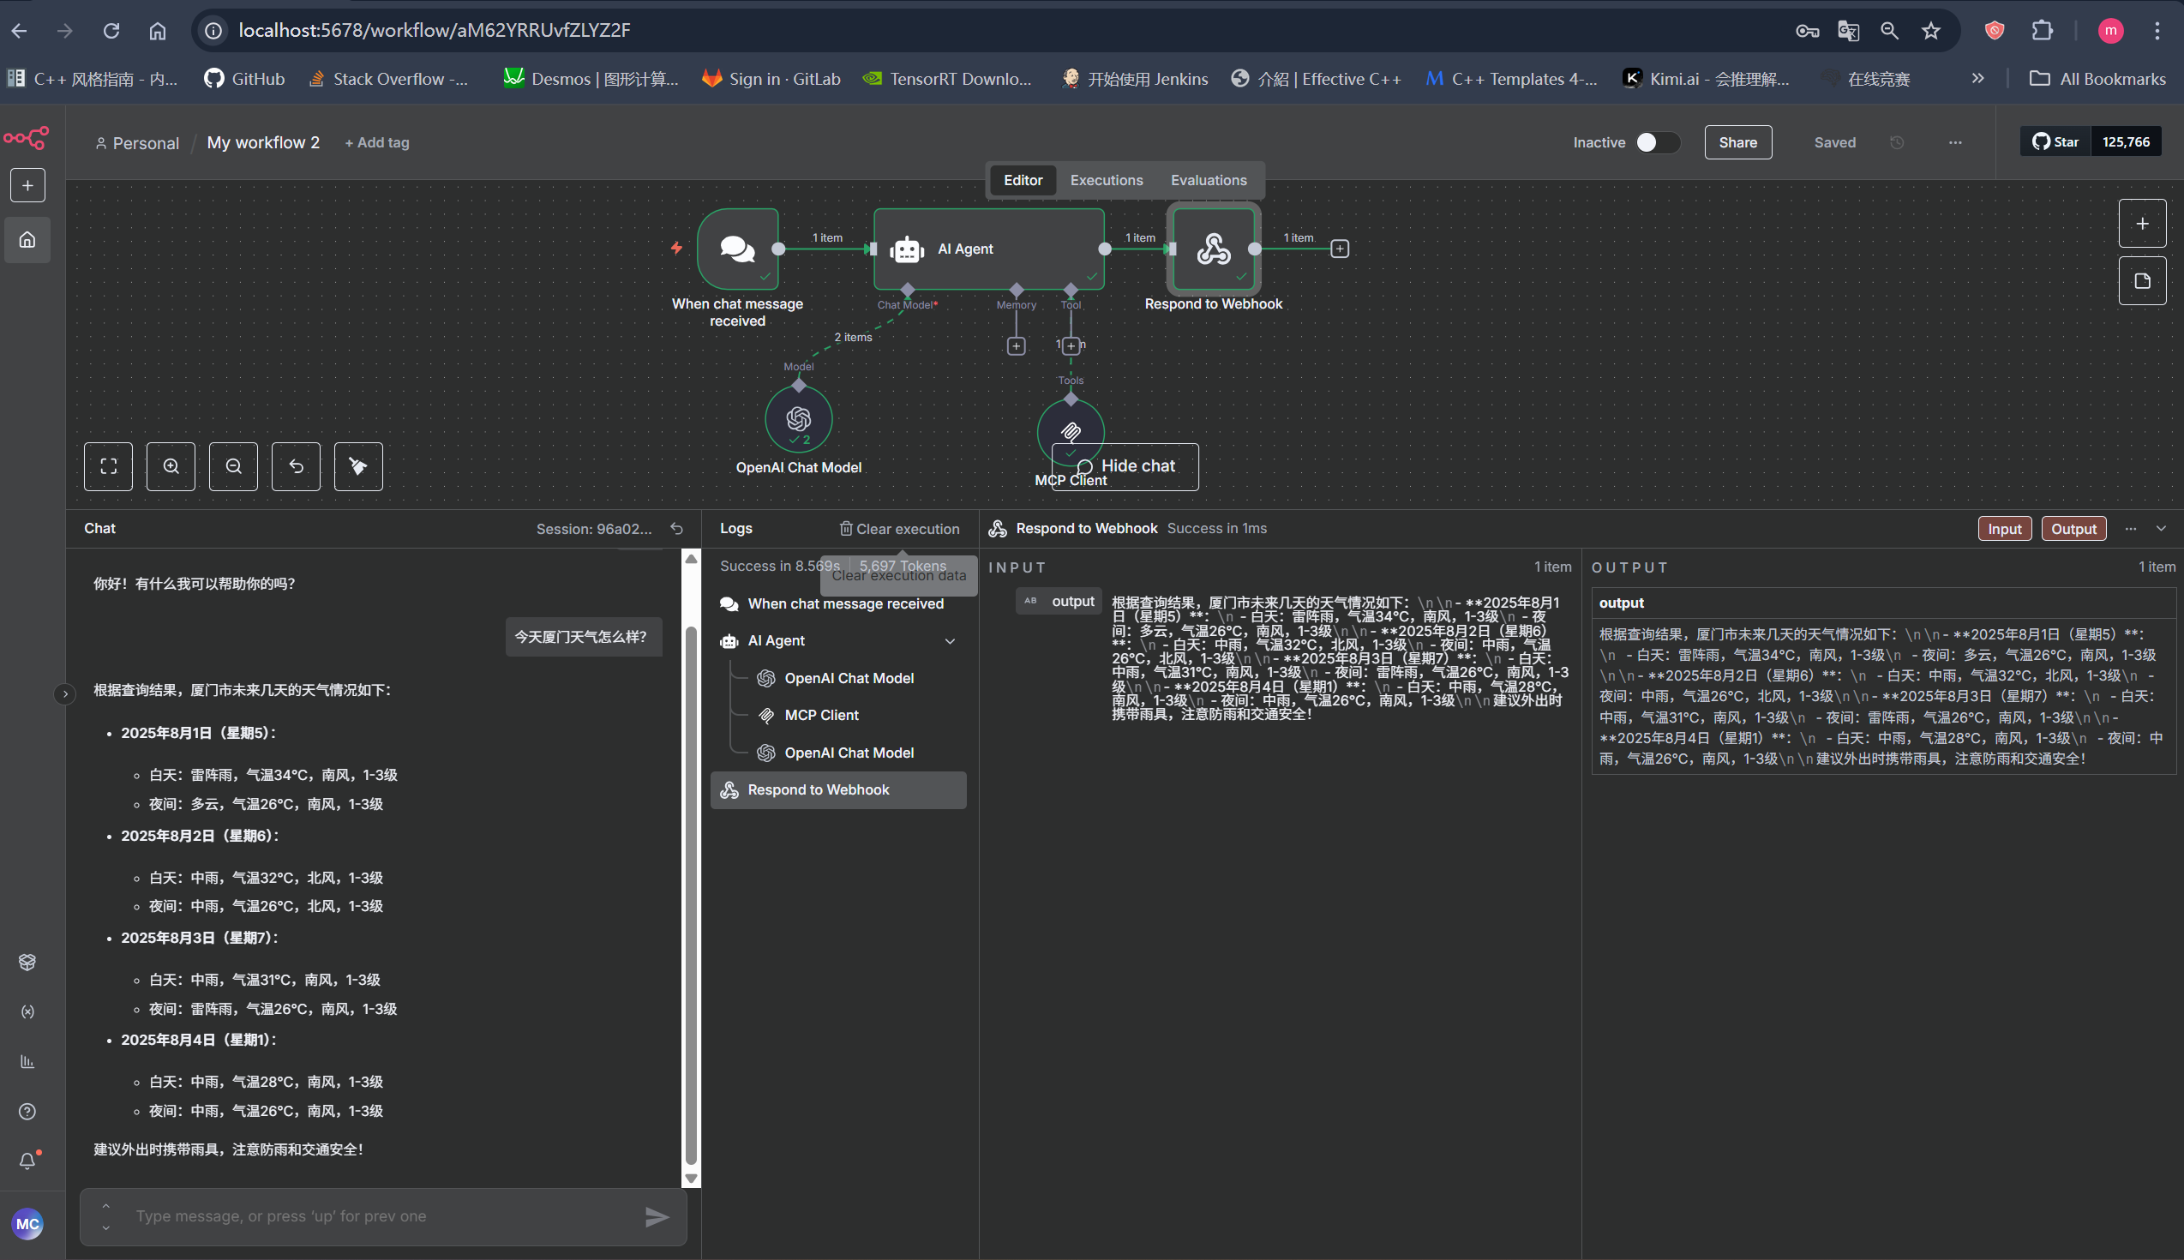Click the Share button

point(1737,143)
